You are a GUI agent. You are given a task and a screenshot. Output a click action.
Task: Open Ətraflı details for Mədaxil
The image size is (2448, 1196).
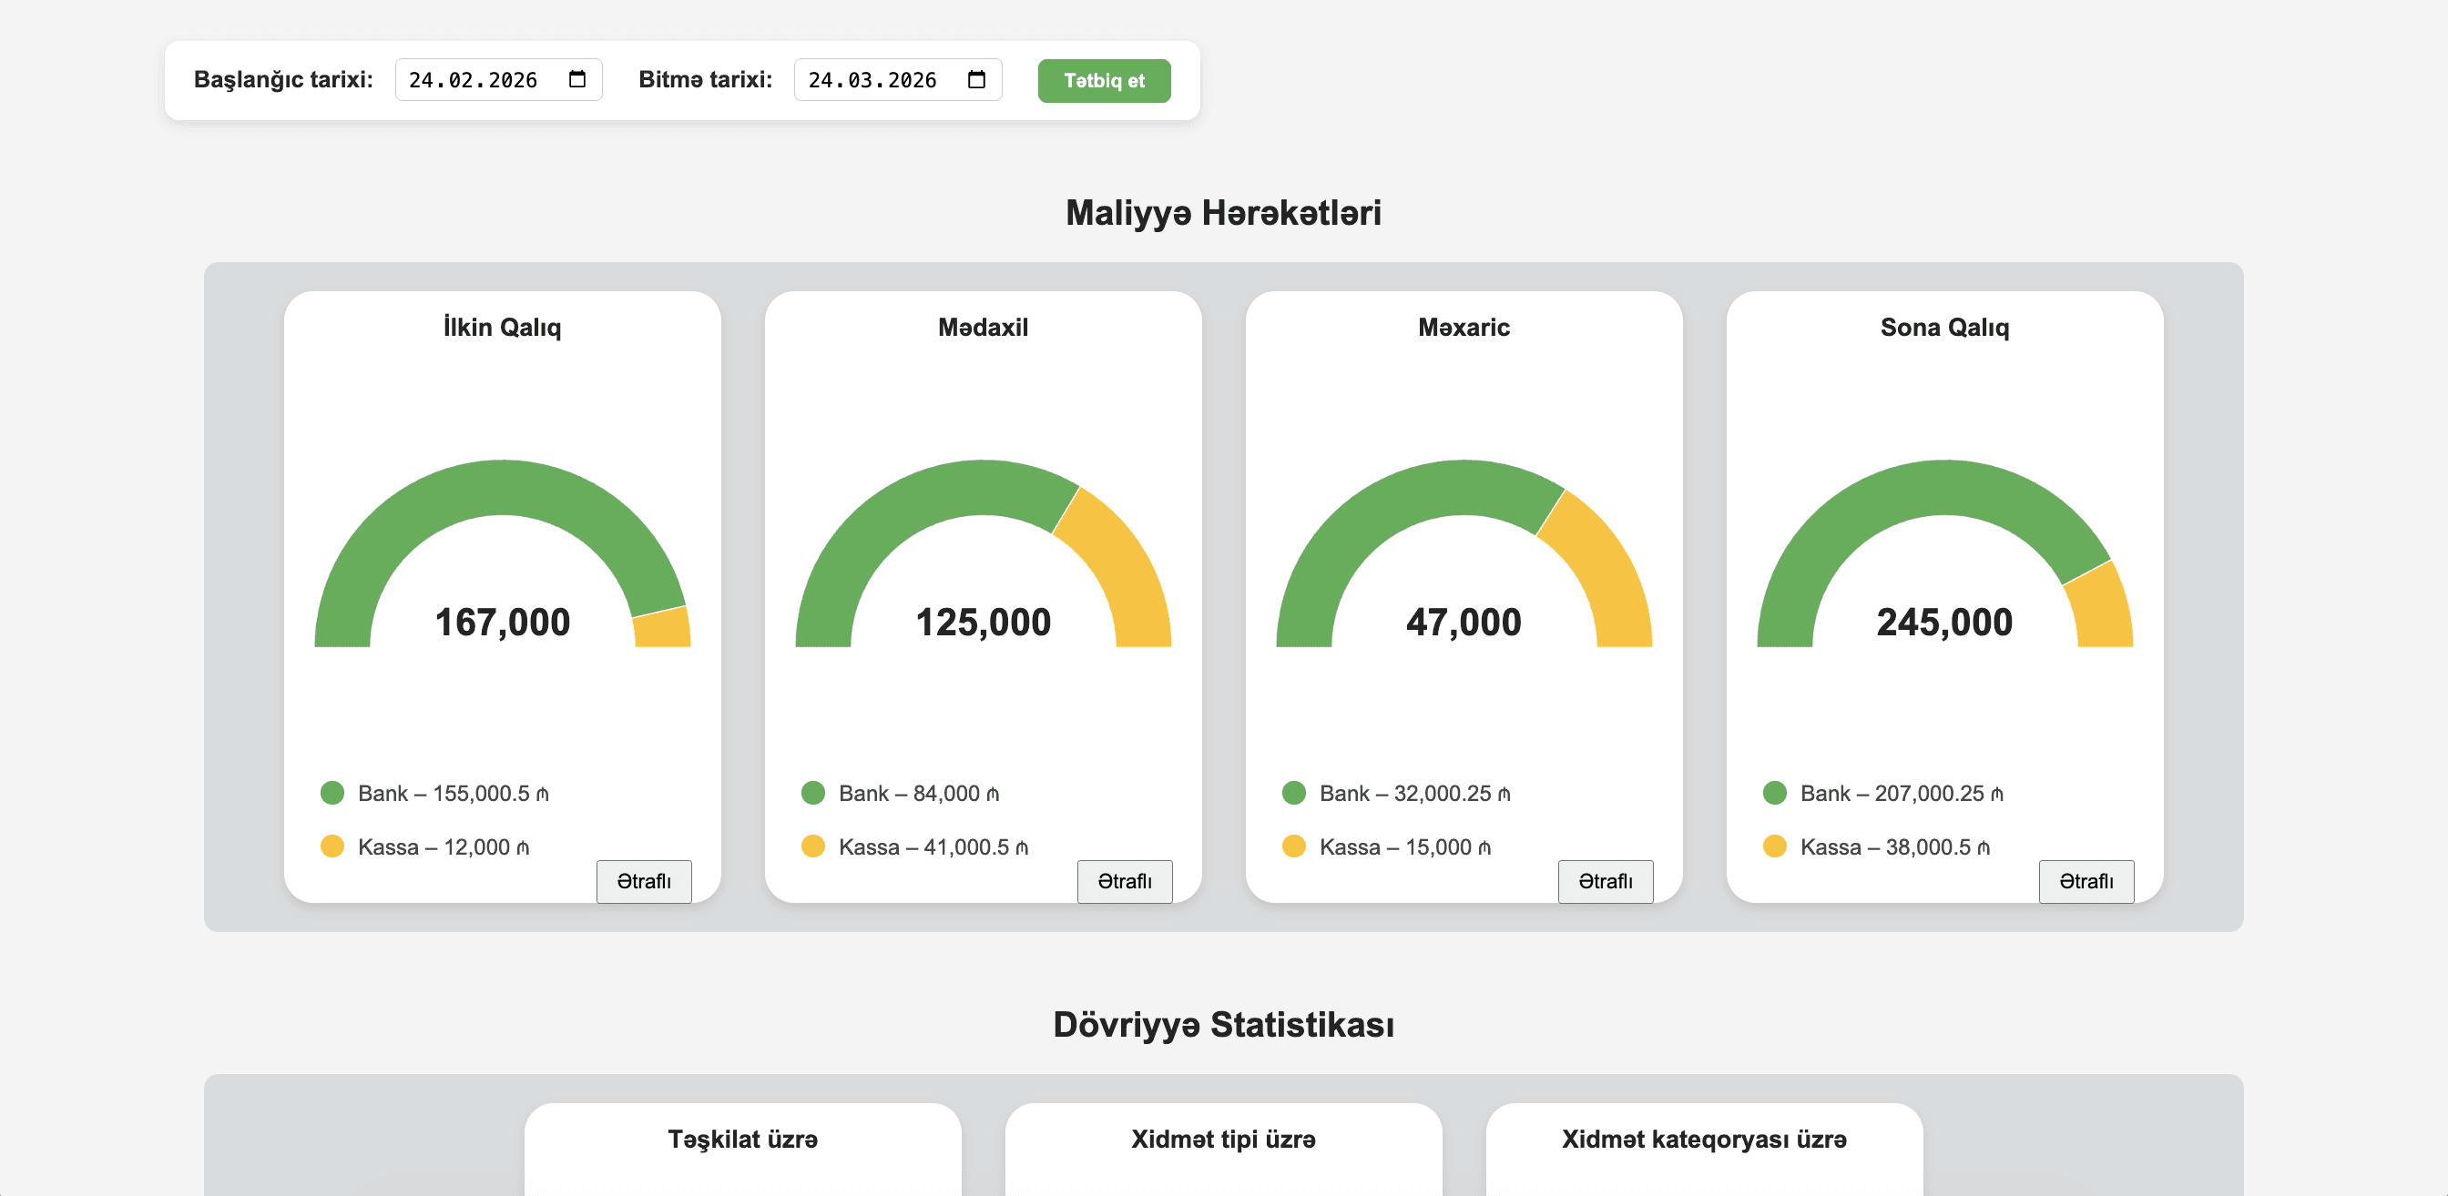pyautogui.click(x=1124, y=880)
